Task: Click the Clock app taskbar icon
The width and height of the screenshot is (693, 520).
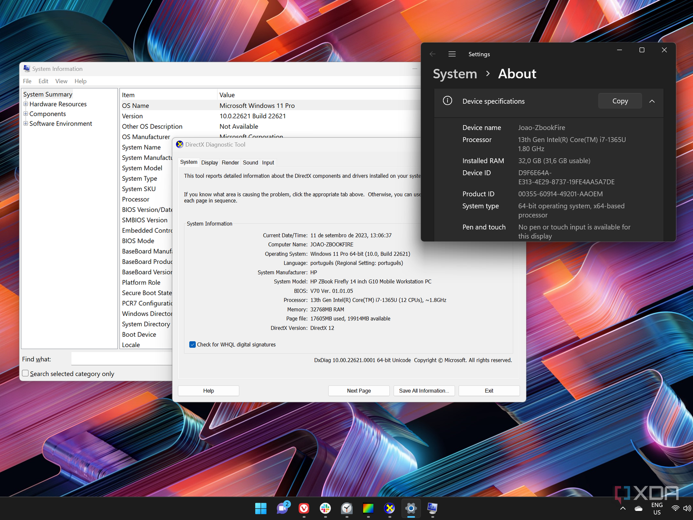Action: pyautogui.click(x=347, y=508)
